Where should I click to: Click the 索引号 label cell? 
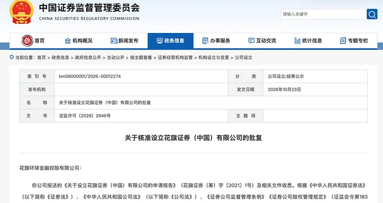[37, 76]
